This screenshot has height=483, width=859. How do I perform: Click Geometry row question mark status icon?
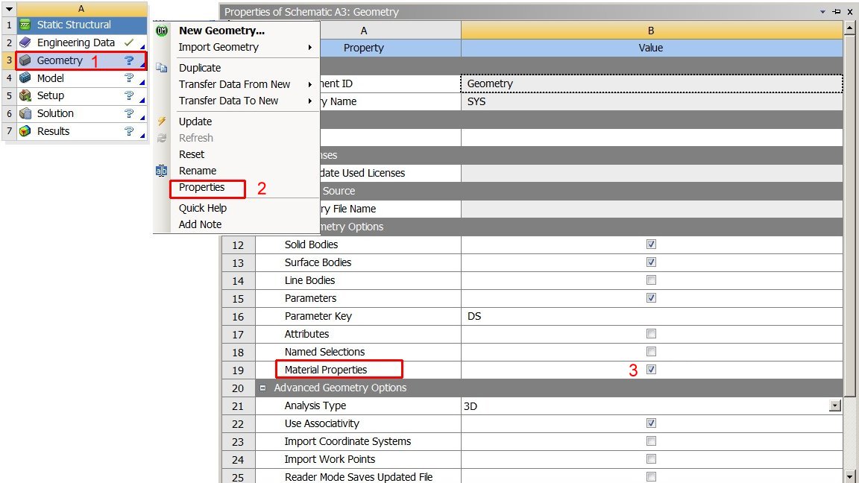[129, 61]
